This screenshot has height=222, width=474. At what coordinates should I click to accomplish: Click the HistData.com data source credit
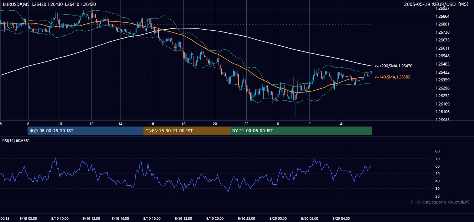point(440,202)
